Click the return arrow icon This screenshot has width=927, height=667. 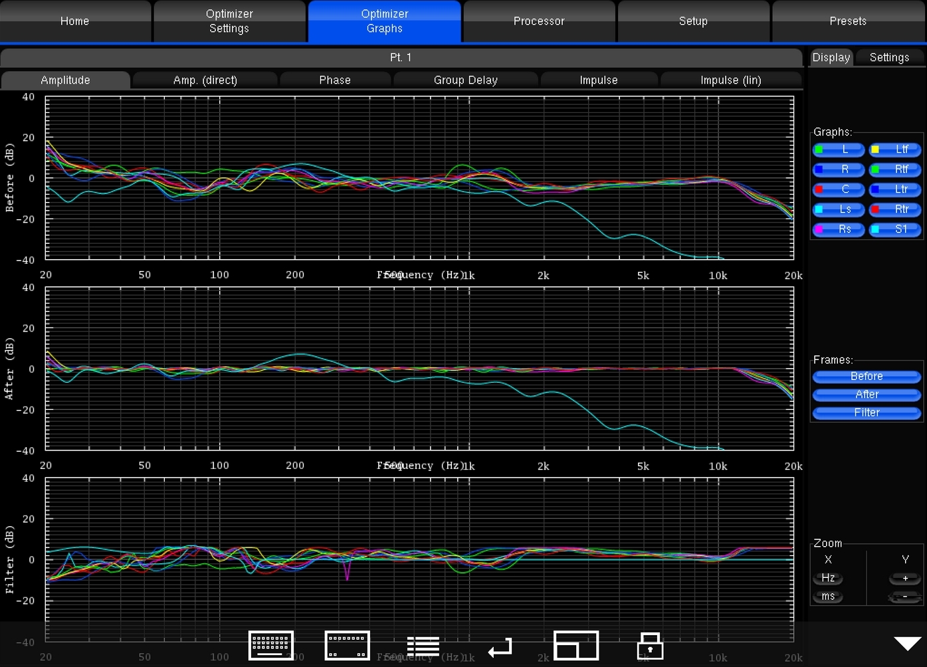[x=500, y=647]
